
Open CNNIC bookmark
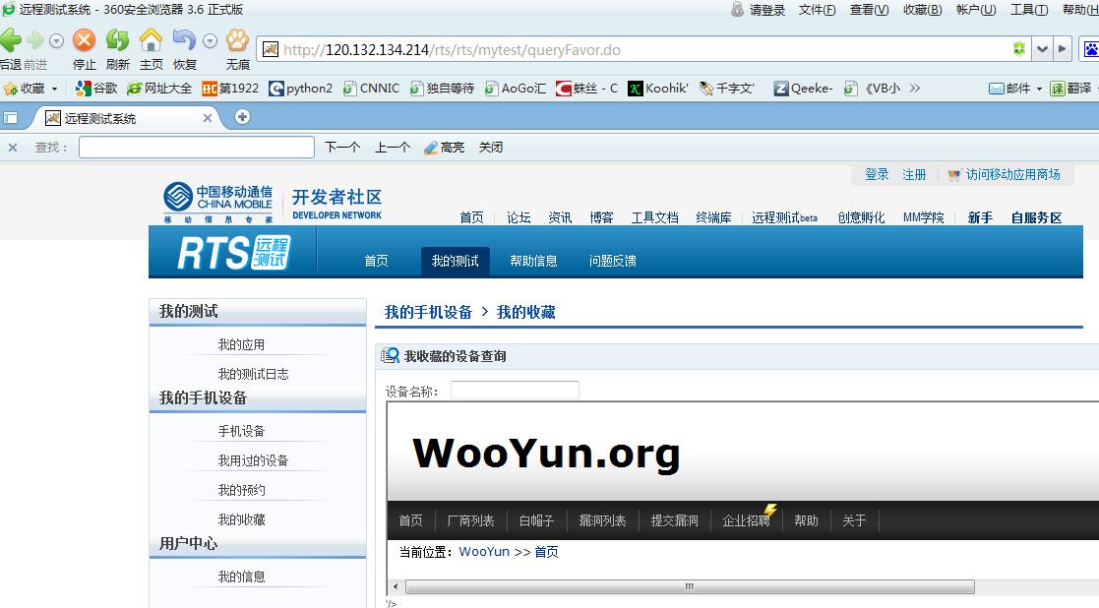click(371, 89)
